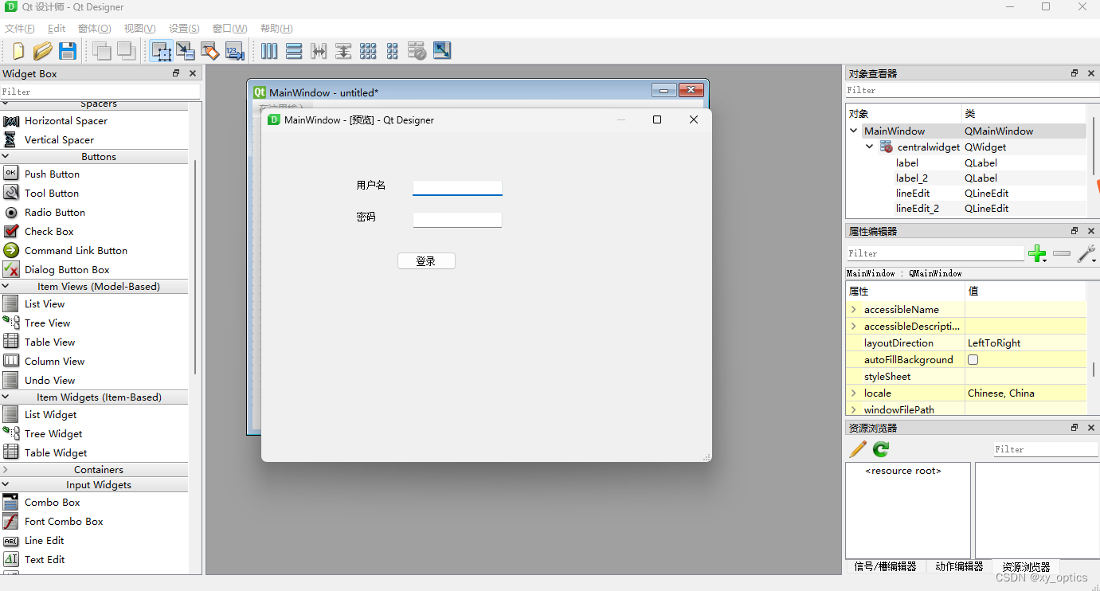The height and width of the screenshot is (591, 1100).
Task: Click Widget Box vertical scrollbar
Action: tap(196, 267)
